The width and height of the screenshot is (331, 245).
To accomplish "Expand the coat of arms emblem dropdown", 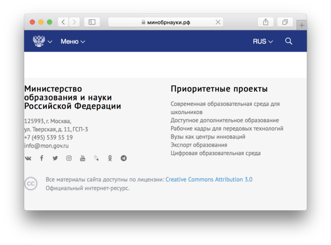I will click(42, 41).
